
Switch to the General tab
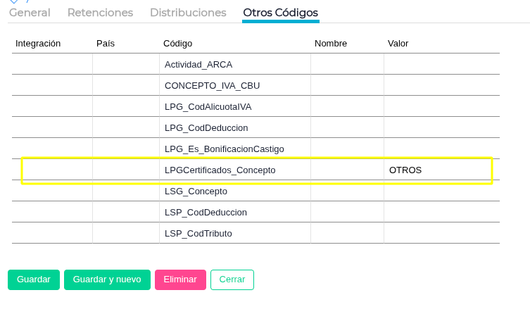tap(30, 13)
